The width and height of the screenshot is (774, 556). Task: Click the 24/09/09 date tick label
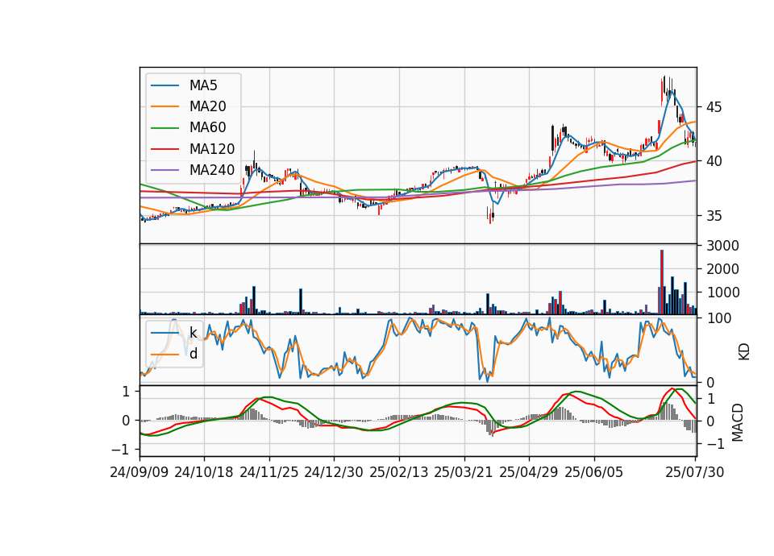[139, 472]
